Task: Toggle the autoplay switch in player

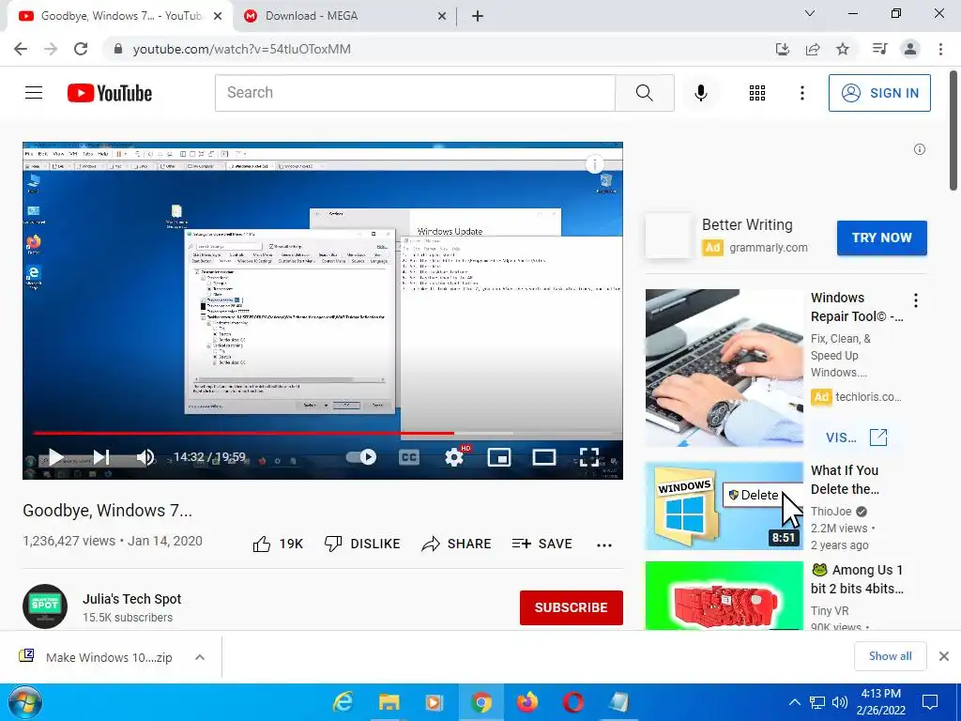Action: tap(361, 457)
